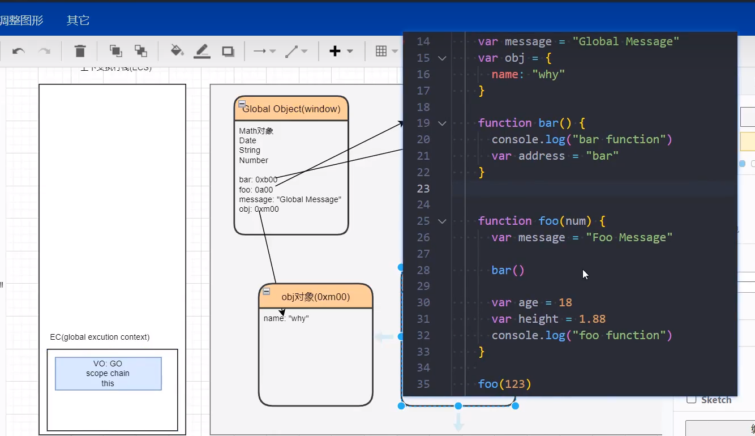Select the blue VO: GO box
The image size is (755, 436).
(108, 374)
